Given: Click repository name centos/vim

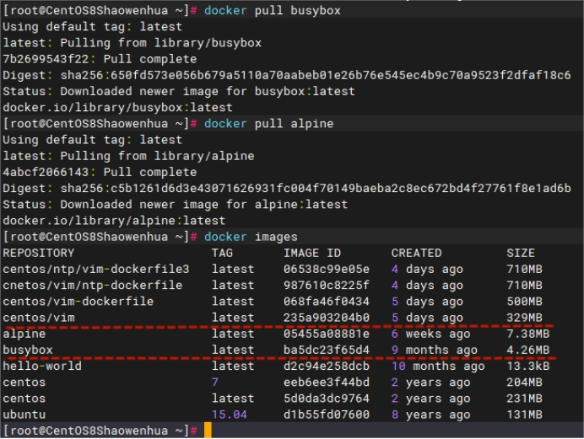Looking at the screenshot, I should 39,318.
